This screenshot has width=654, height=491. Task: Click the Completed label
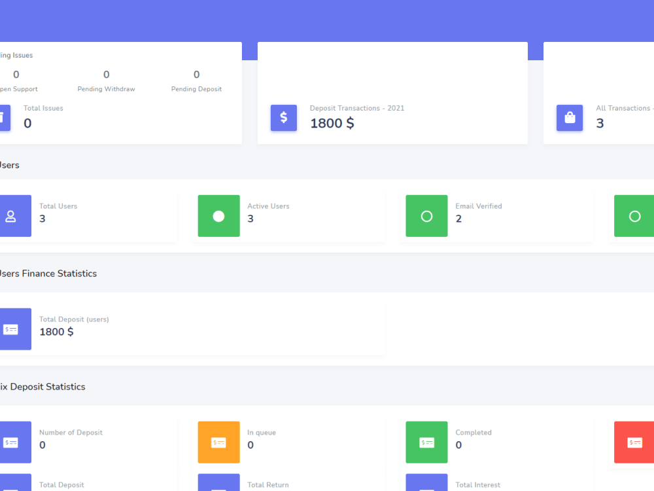473,433
